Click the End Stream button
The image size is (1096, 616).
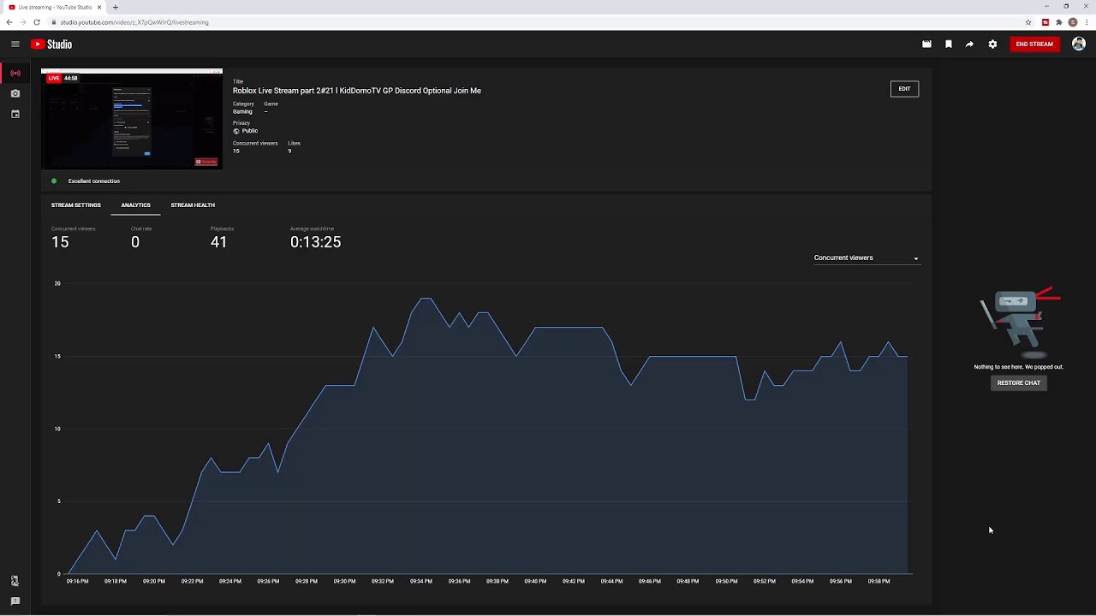point(1034,44)
